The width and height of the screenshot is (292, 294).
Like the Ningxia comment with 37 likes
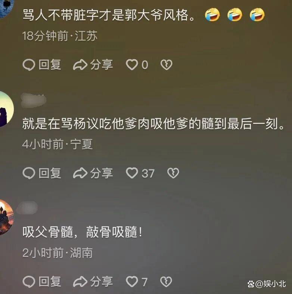tap(132, 173)
